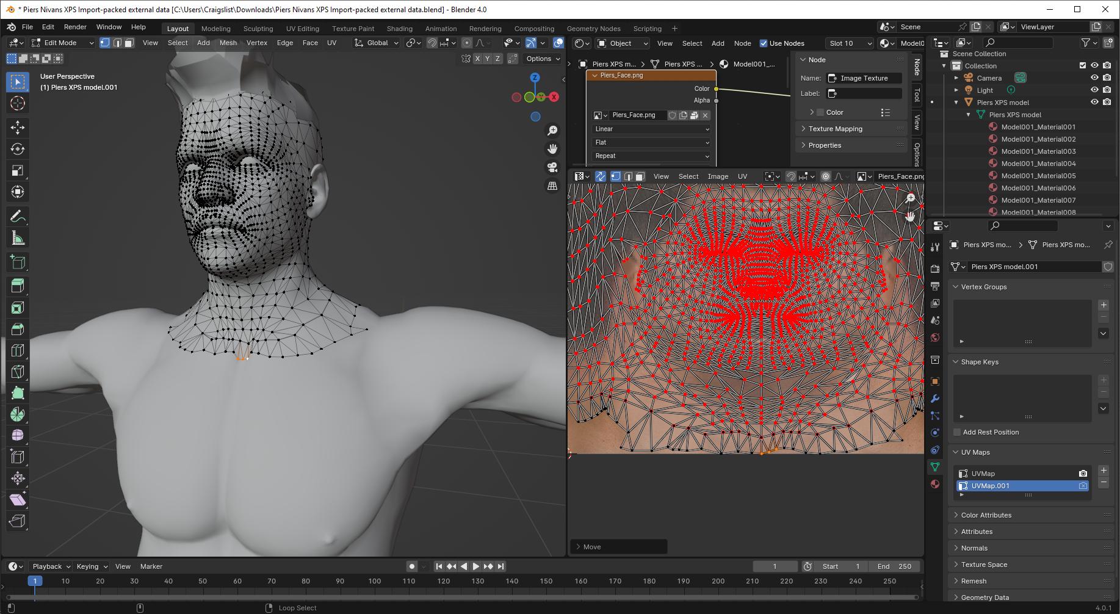Click the timeline frame 1 playhead marker
The height and width of the screenshot is (614, 1120).
35,581
